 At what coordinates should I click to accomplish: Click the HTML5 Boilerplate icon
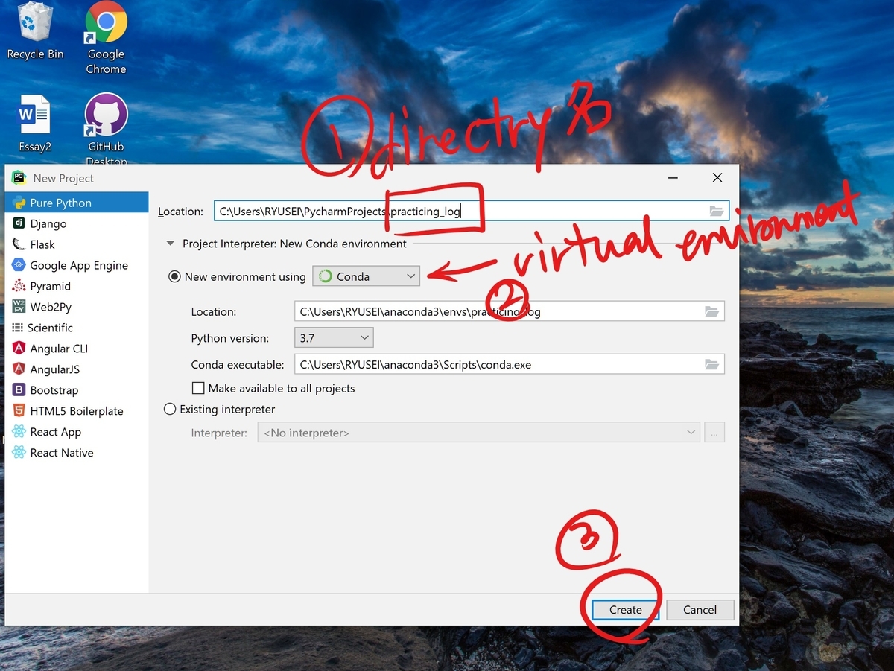[19, 411]
